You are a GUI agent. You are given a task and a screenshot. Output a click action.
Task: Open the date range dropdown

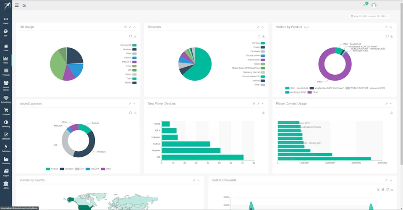(369, 16)
